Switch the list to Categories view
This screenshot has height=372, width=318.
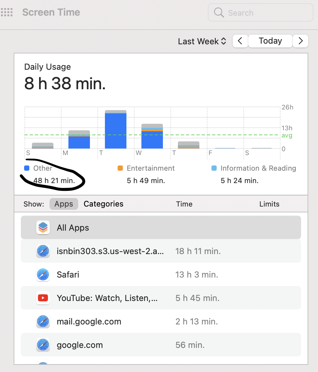coord(104,204)
